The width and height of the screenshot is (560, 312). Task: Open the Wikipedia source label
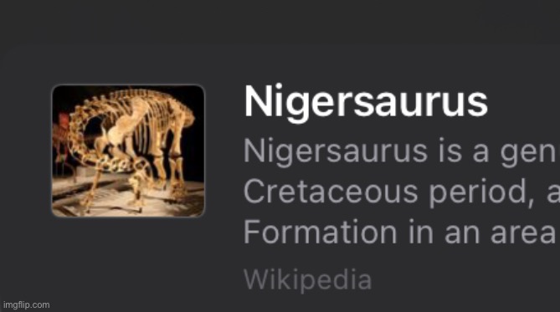pyautogui.click(x=307, y=280)
